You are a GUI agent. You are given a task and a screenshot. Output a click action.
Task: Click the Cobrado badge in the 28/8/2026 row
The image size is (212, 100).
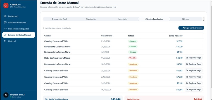pyautogui.click(x=133, y=47)
